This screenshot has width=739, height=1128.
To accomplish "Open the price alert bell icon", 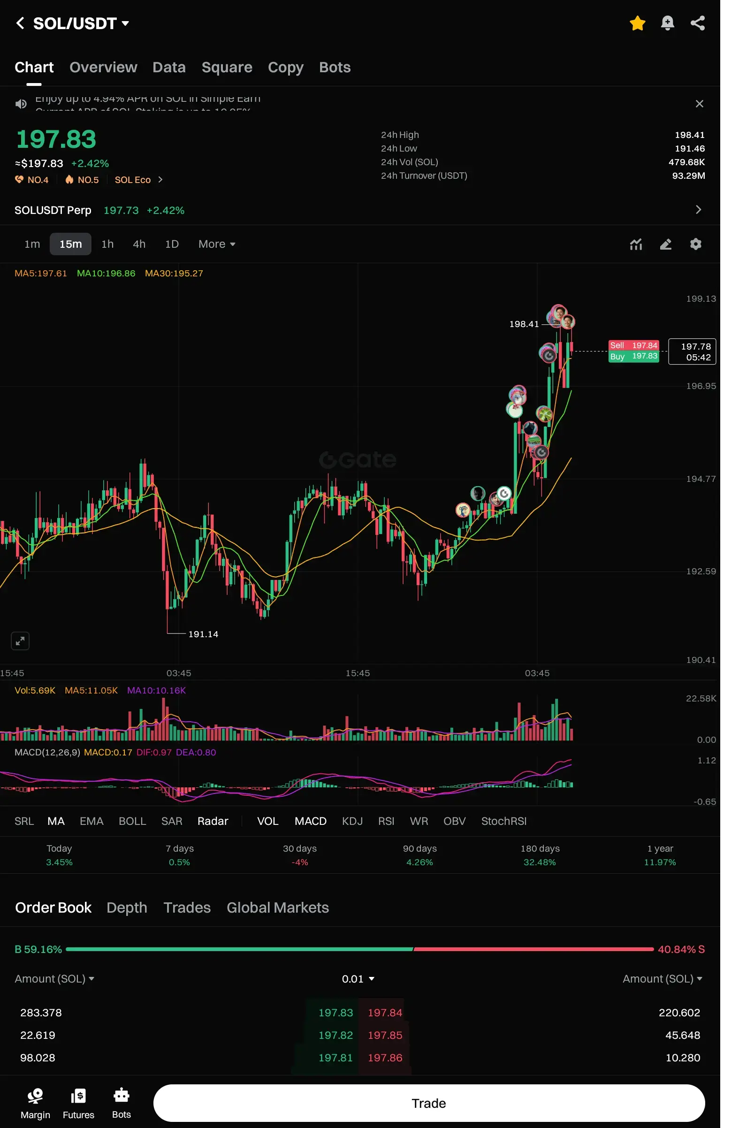I will 667,23.
